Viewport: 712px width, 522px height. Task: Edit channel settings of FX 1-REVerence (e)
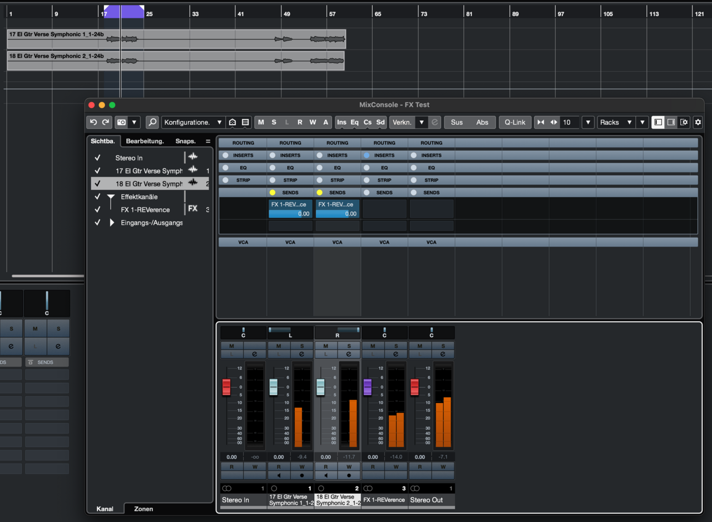tap(395, 354)
